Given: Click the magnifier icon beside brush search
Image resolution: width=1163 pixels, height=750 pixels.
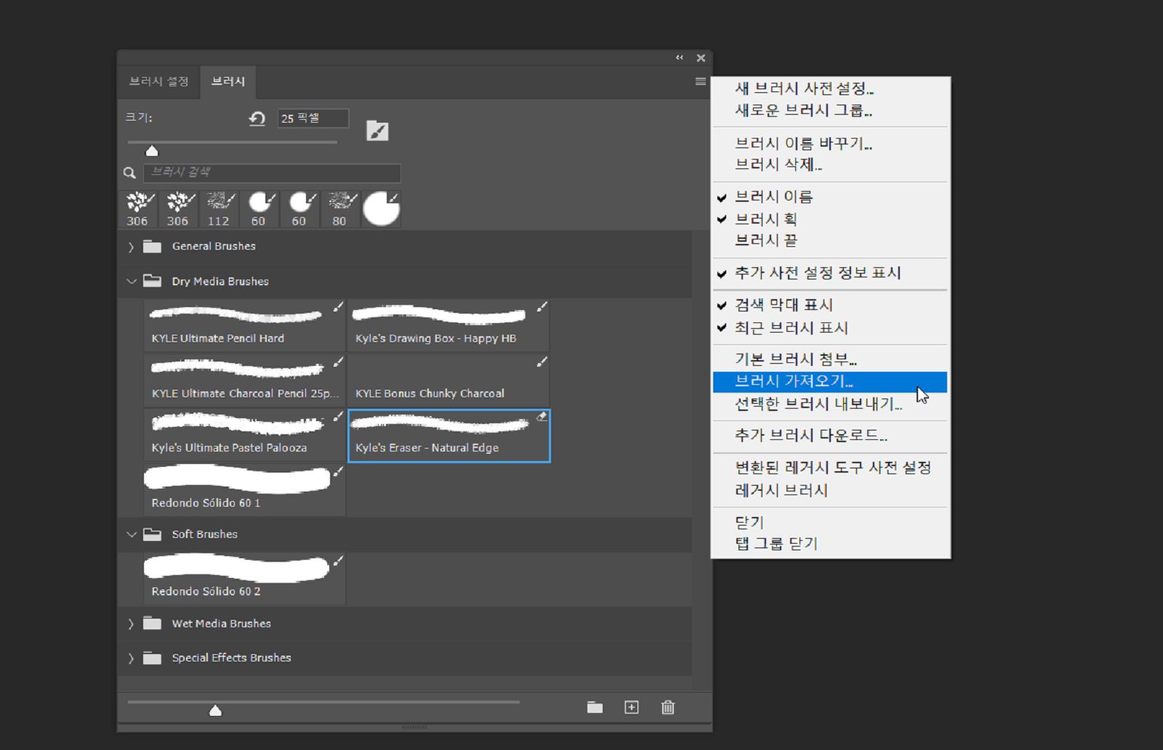Looking at the screenshot, I should (x=129, y=173).
